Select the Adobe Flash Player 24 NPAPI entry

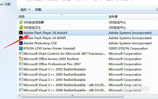[x=88, y=38]
